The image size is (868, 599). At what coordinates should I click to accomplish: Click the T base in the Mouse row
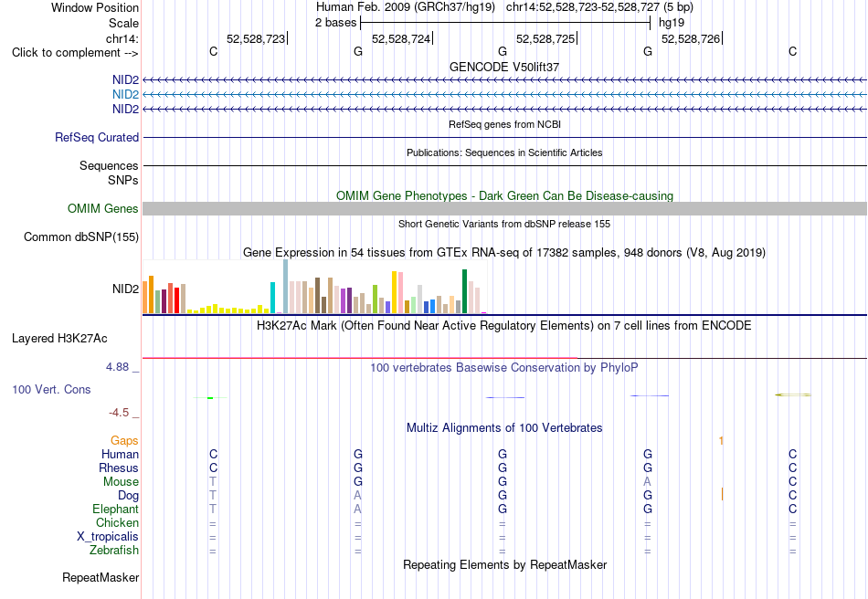point(213,482)
